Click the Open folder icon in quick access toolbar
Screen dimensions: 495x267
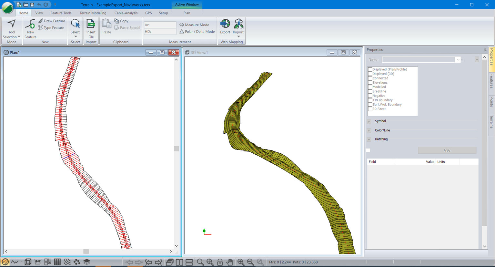point(26,5)
